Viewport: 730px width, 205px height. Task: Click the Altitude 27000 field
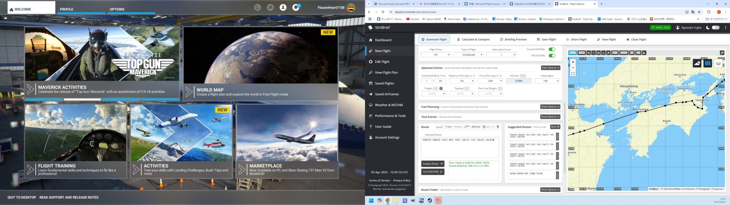point(519,81)
